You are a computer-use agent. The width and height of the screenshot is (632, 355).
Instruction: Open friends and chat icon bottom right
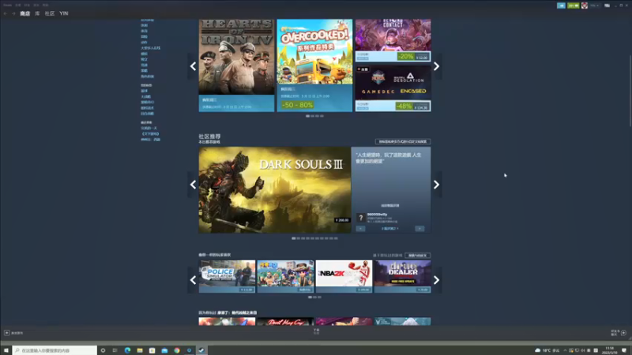623,333
